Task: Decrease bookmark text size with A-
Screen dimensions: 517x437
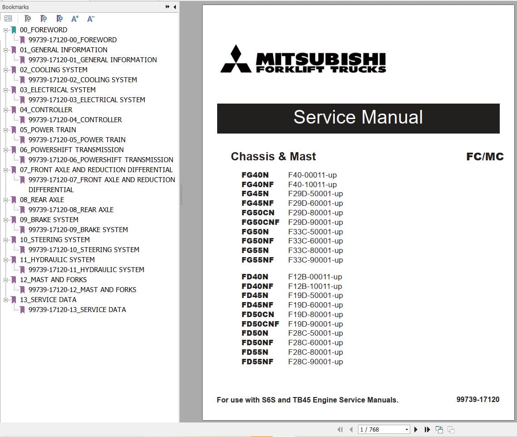Action: (90, 19)
